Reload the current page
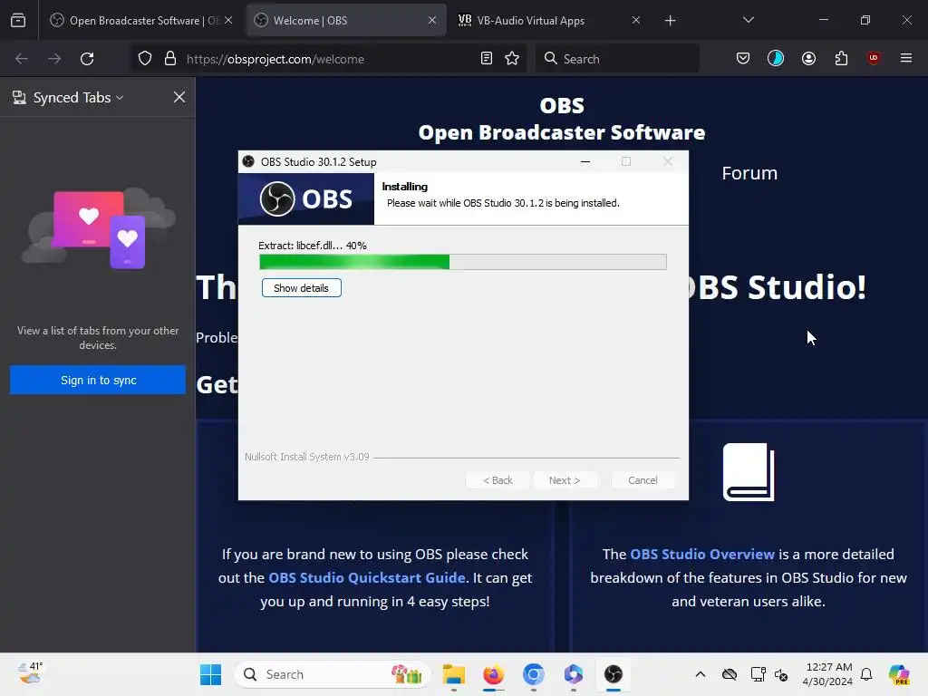Screen dimensions: 928x696 pyautogui.click(x=87, y=59)
